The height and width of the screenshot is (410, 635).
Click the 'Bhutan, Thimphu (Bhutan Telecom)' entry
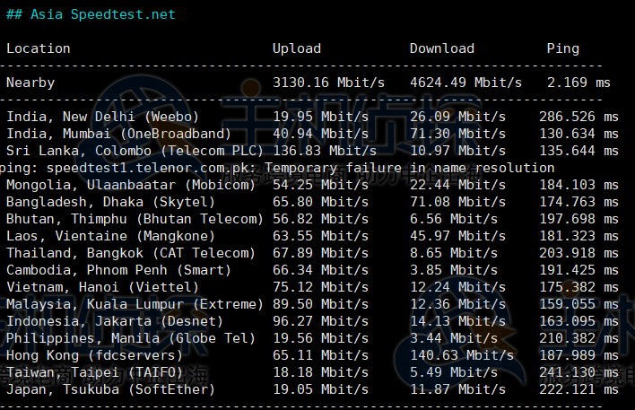coord(135,219)
